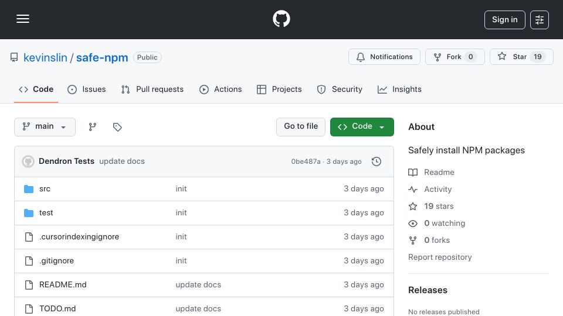
Task: Open latest 'update docs' commit message in header row
Action: pos(122,162)
